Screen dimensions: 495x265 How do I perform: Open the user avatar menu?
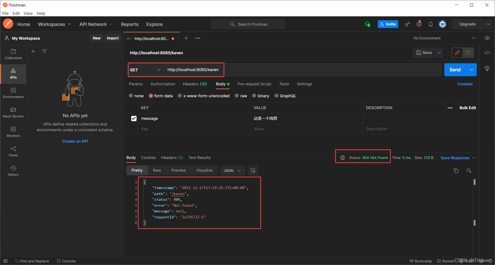click(442, 24)
